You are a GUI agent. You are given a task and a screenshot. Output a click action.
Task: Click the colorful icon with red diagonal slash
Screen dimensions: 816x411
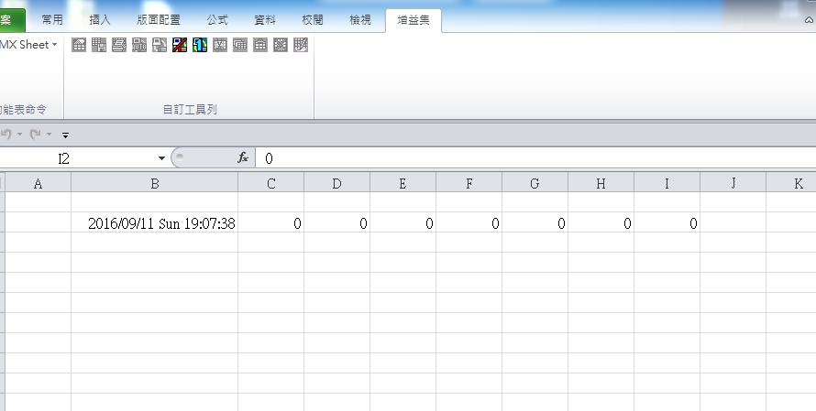click(180, 45)
